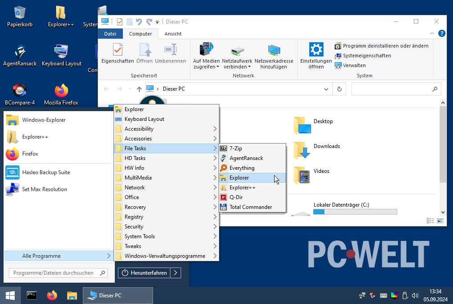Click Alle Programme in Start menu

tap(58, 256)
